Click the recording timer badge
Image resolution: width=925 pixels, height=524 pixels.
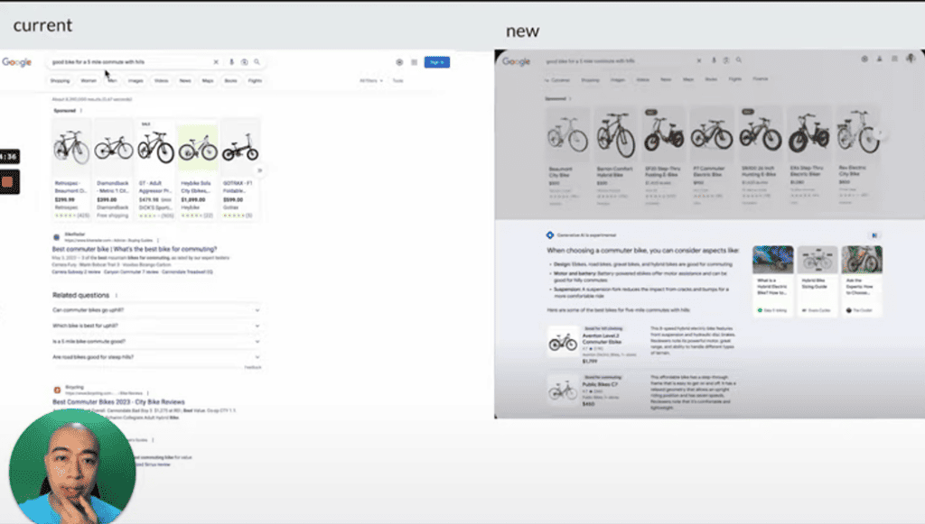click(x=9, y=157)
